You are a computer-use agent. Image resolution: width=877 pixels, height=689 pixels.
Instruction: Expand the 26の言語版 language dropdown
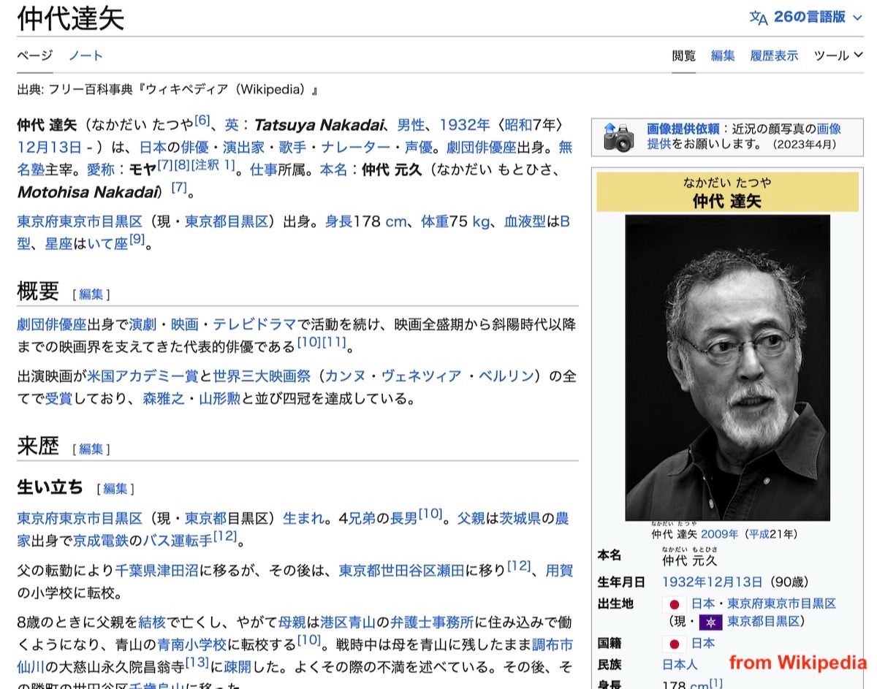tap(819, 17)
